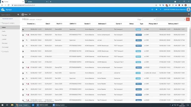Click the New plus-circle button
Image resolution: width=191 pixels, height=107 pixels.
(23, 15)
